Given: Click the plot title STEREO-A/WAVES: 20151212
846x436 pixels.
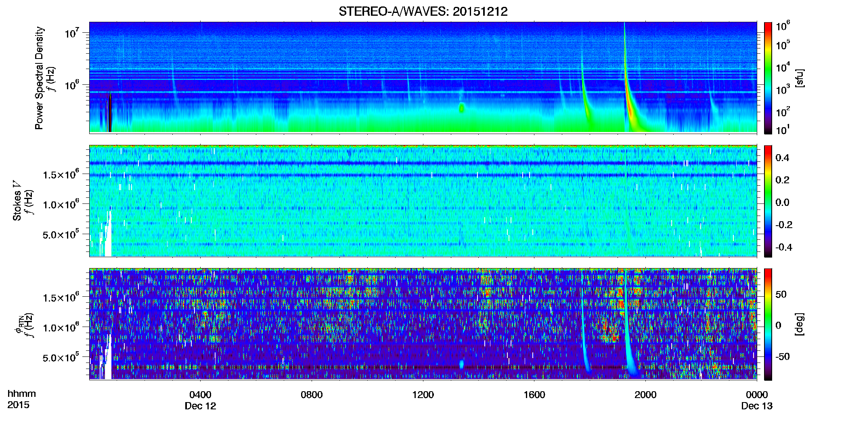Looking at the screenshot, I should pyautogui.click(x=423, y=11).
